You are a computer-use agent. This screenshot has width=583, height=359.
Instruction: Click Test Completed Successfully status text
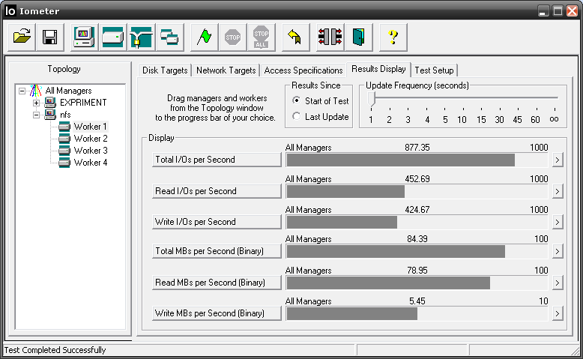55,350
